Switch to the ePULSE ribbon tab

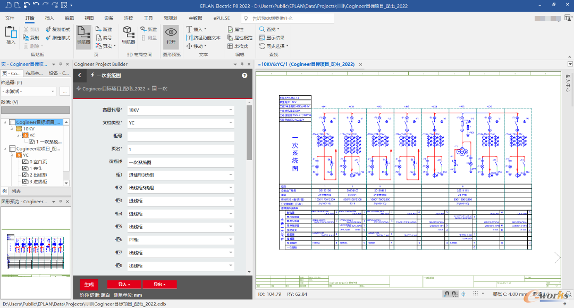222,18
